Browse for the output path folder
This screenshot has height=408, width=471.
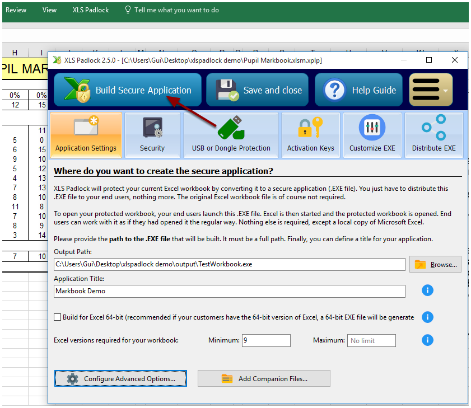[x=435, y=265]
